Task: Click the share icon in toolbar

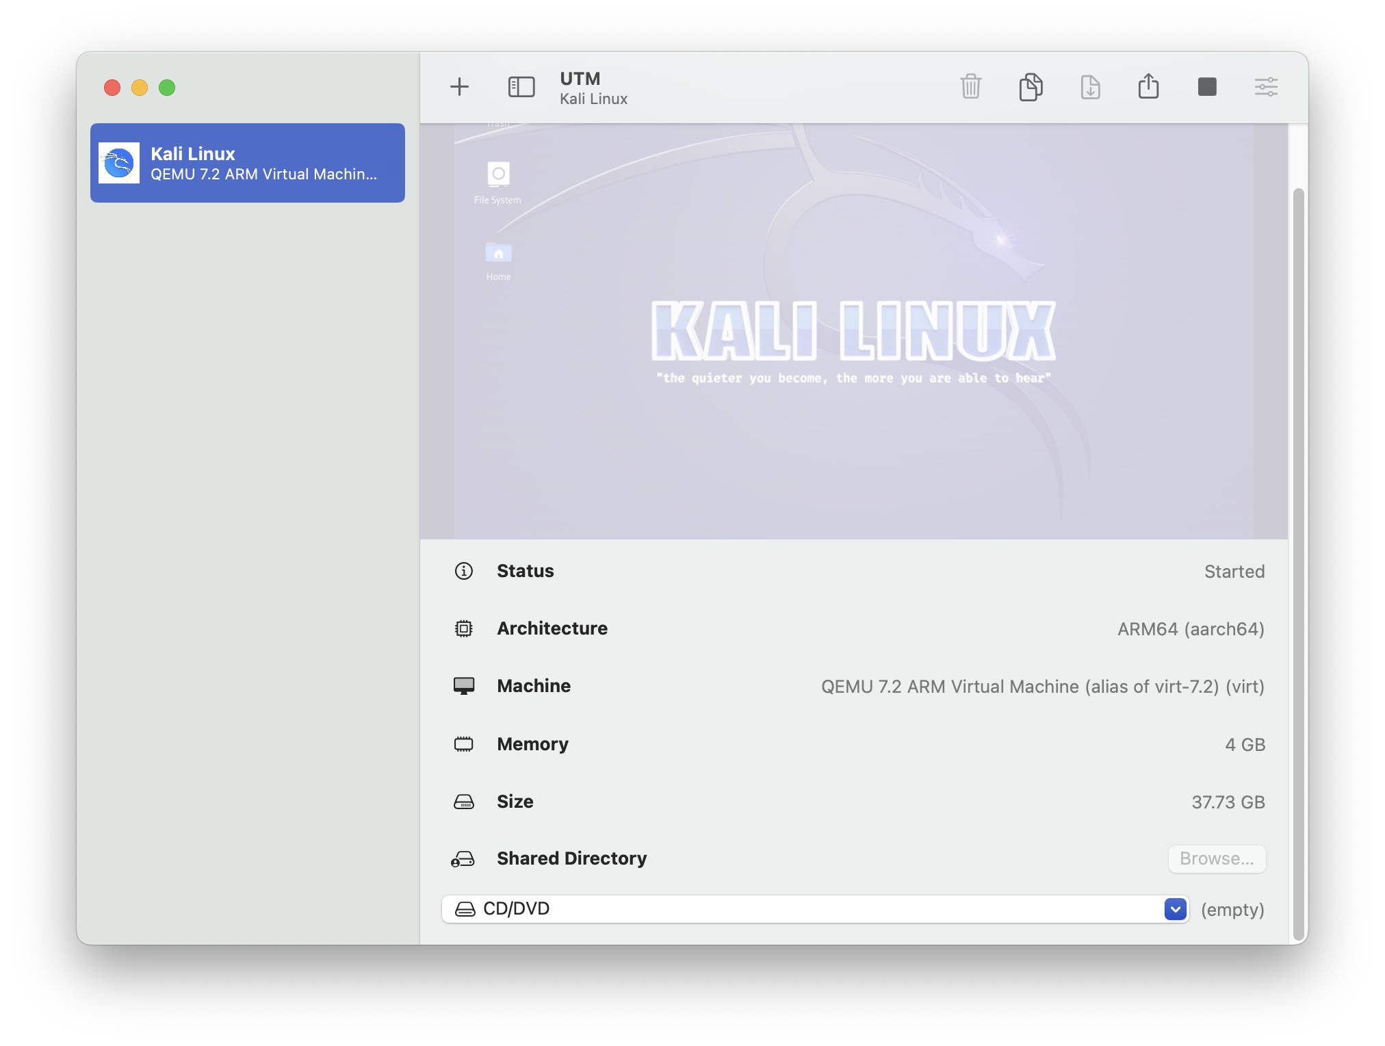Action: [x=1148, y=87]
